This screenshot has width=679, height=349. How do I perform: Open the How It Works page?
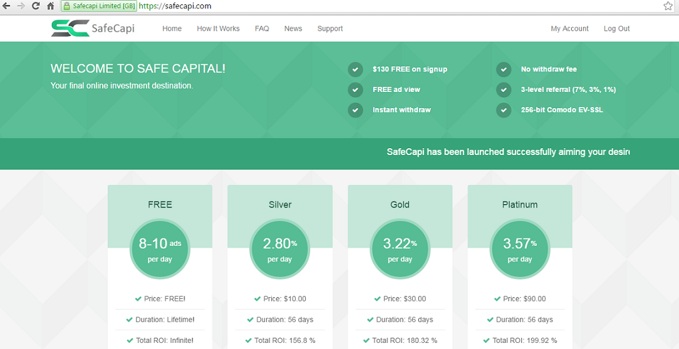coord(218,29)
